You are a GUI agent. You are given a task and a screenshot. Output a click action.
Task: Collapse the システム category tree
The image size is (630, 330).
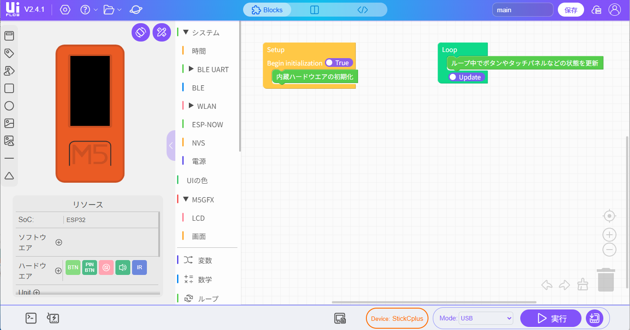(x=186, y=32)
